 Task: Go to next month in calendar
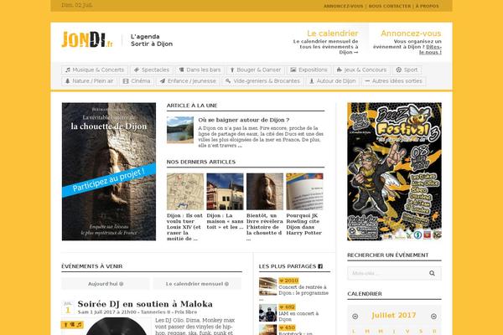(x=433, y=317)
